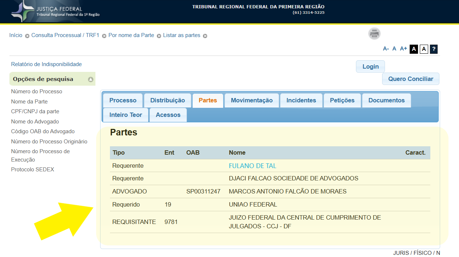The height and width of the screenshot is (257, 459).
Task: Choose Código OAB do Advogado search
Action: coord(43,131)
